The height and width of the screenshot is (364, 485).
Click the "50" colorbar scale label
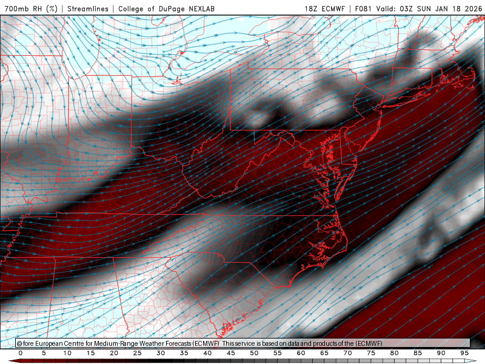tap(254, 353)
